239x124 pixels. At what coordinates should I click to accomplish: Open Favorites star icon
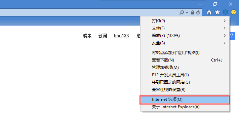pos(217,12)
